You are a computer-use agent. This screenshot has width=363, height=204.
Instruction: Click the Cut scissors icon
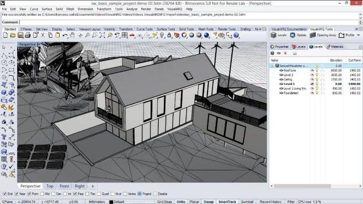pyautogui.click(x=43, y=35)
